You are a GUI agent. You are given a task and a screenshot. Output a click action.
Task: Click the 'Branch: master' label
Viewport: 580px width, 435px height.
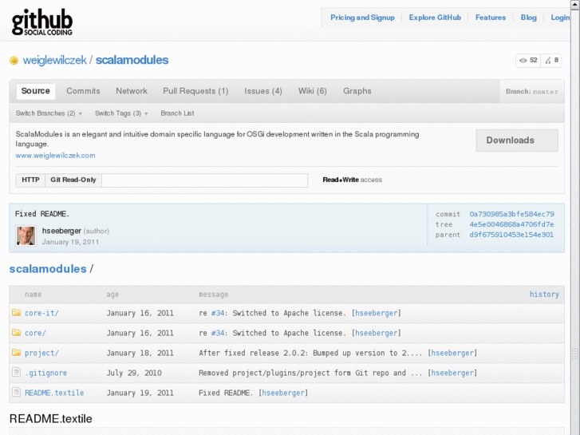click(x=532, y=92)
